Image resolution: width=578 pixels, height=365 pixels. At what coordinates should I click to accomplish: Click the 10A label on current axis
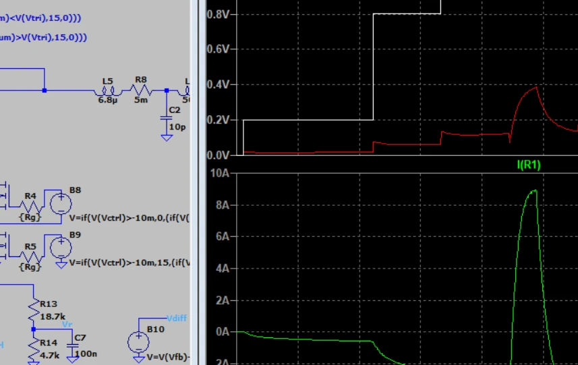(221, 173)
